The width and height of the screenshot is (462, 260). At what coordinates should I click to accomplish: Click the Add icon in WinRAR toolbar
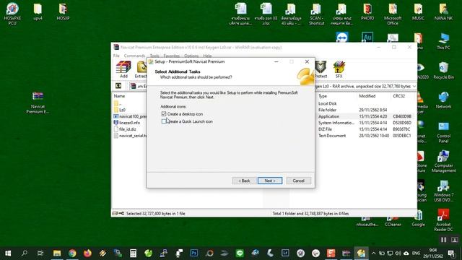[123, 69]
